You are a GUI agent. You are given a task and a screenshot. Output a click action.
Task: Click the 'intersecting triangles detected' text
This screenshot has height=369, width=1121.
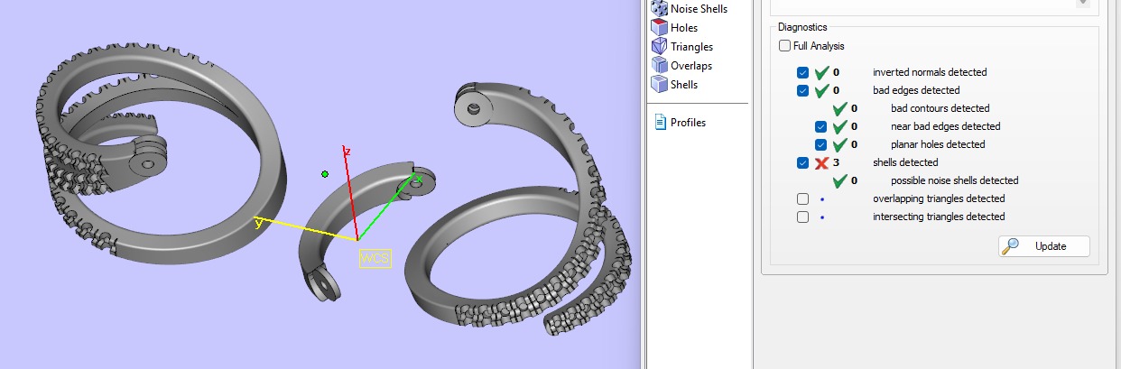939,217
